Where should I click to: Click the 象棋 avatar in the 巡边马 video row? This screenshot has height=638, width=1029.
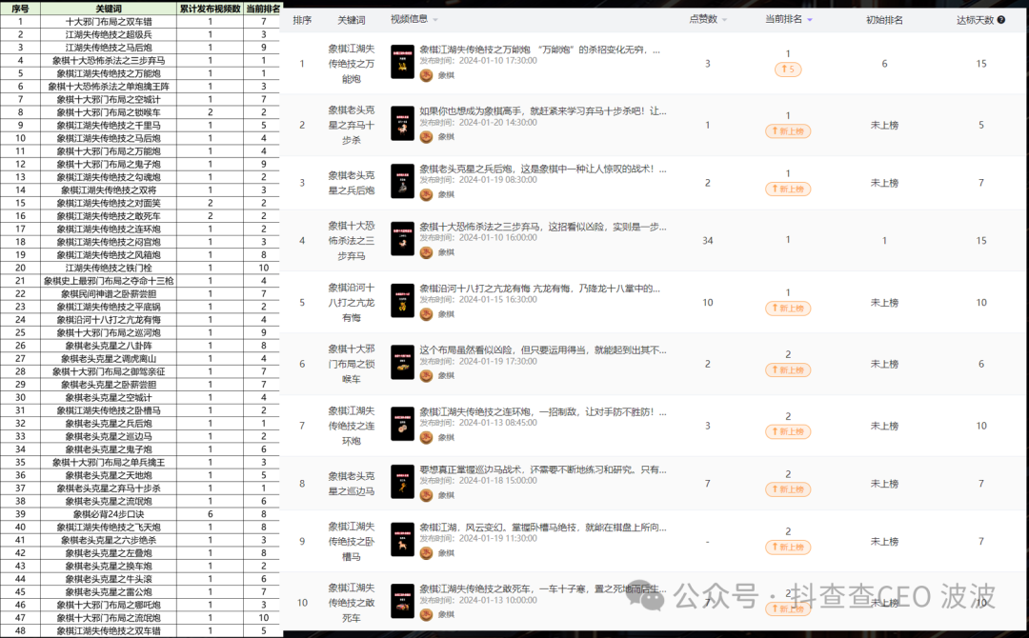click(426, 495)
